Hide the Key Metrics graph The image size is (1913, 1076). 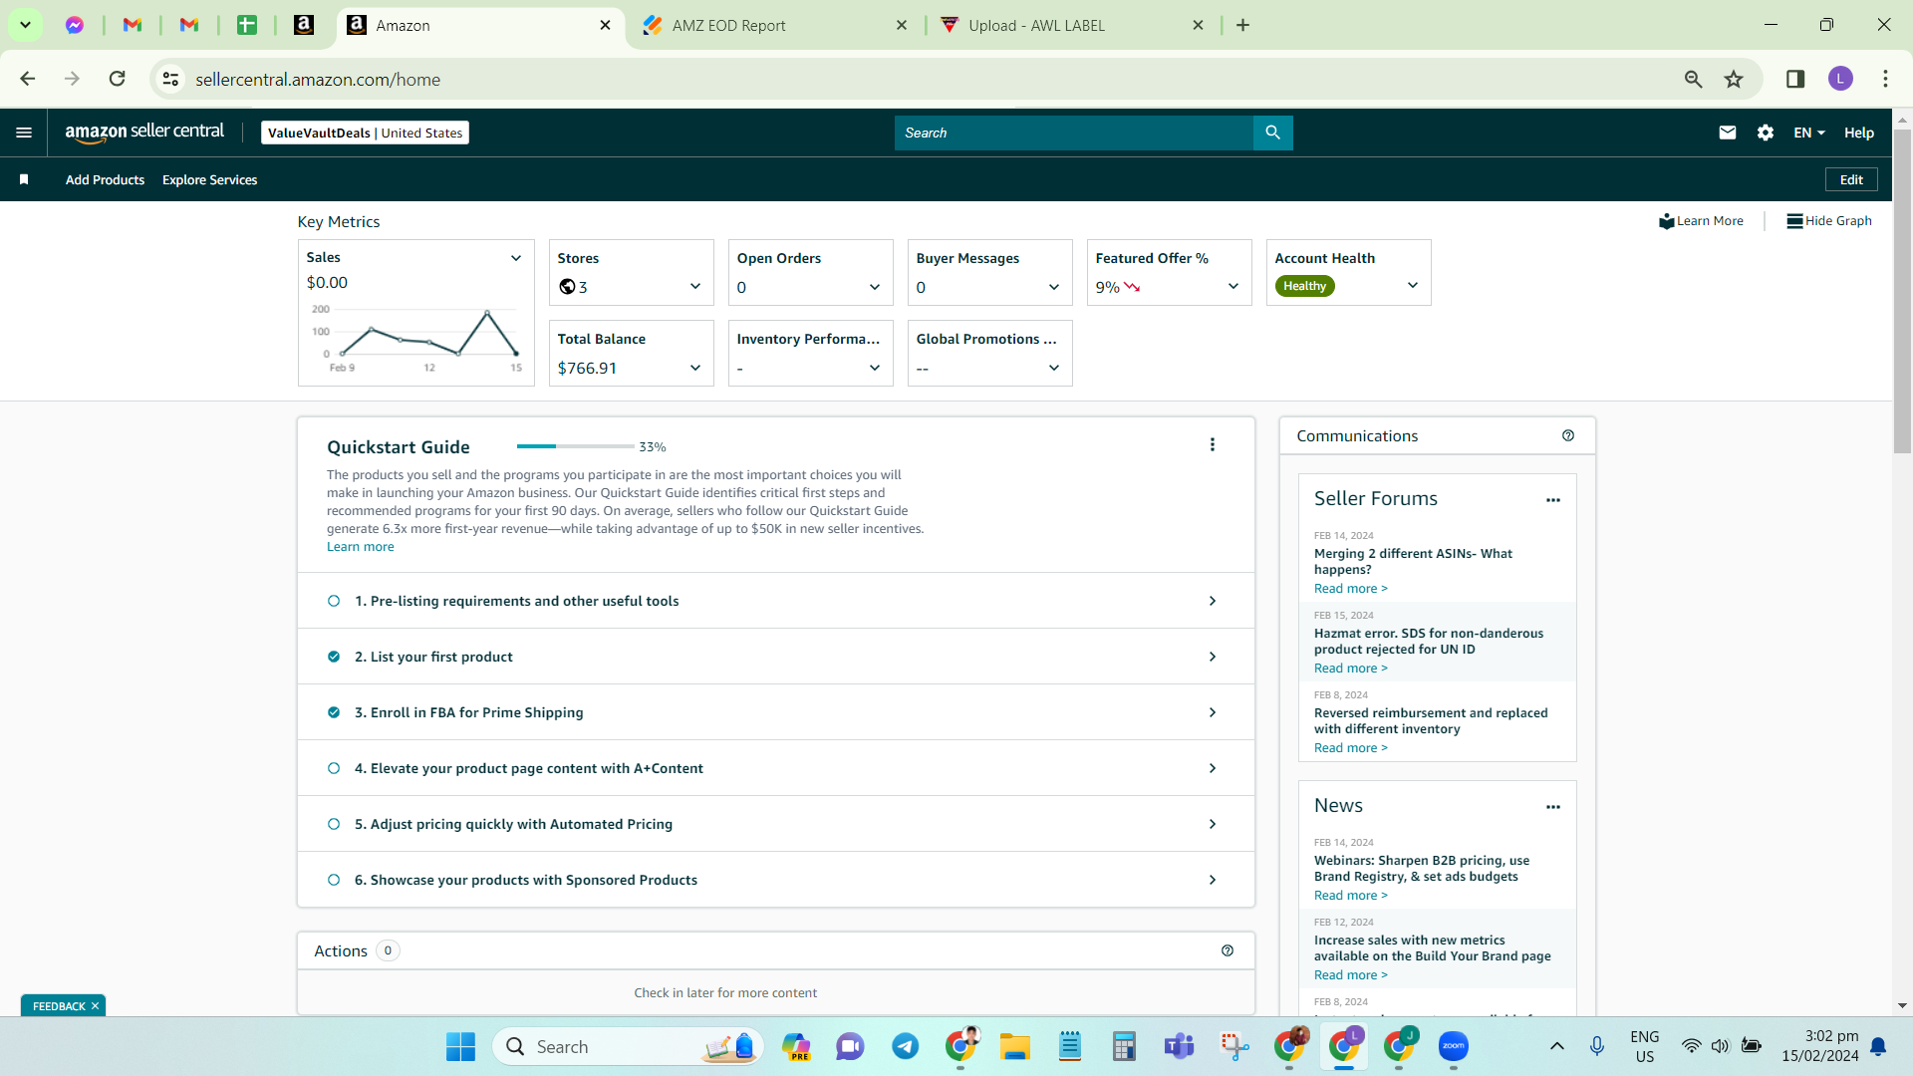click(1829, 221)
